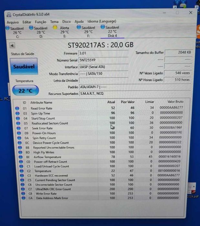
Task: Select raw value 00000AA86277 of Read Error Rate
Action: tap(171, 108)
